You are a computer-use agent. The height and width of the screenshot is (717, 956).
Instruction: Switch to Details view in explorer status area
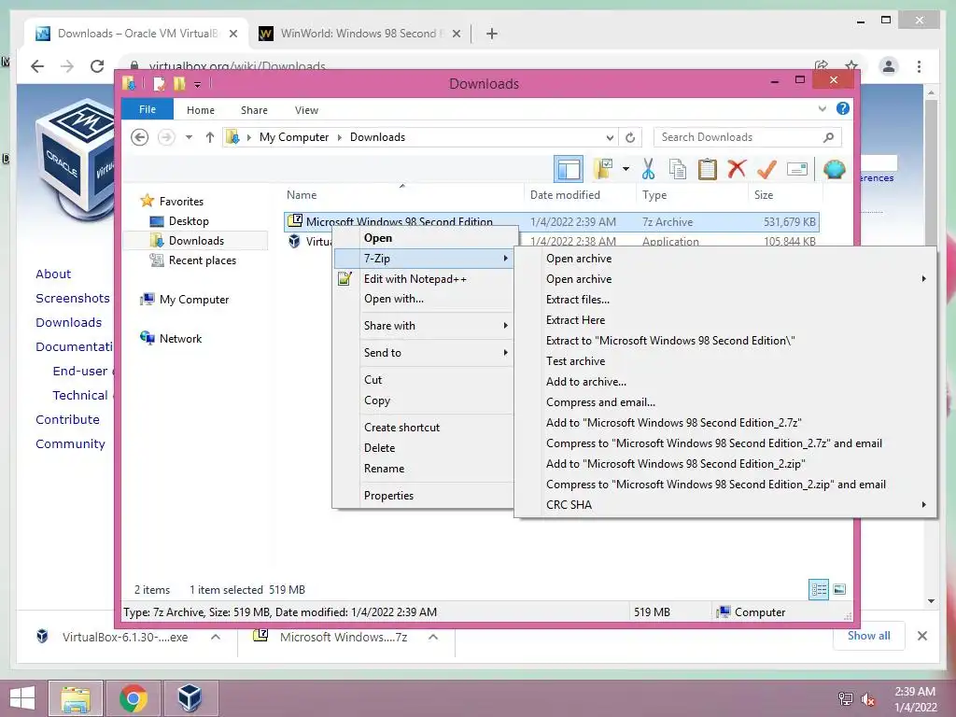pyautogui.click(x=819, y=589)
